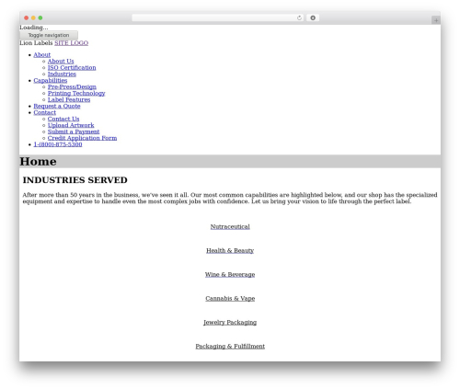This screenshot has width=460, height=389.
Task: Open the Industries submenu link
Action: pyautogui.click(x=62, y=74)
